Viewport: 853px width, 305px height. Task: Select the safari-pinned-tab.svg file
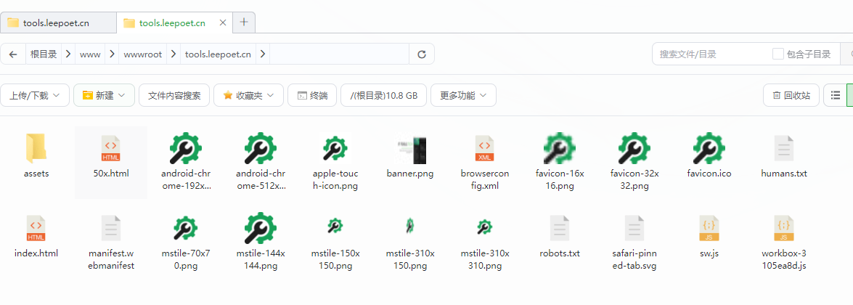tap(634, 228)
